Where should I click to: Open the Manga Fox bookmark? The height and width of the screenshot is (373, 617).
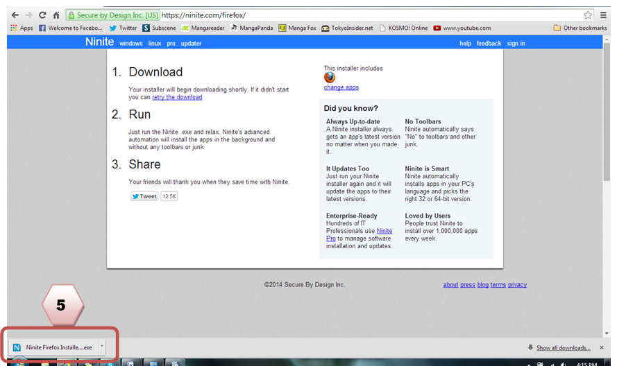click(x=298, y=28)
